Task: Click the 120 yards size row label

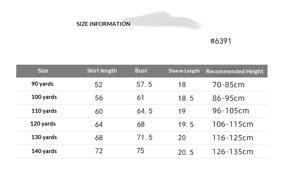Action: [43, 124]
